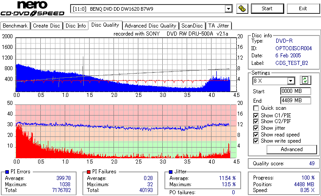
Task: Click the Jitter average 11.54 %
Action: pyautogui.click(x=227, y=178)
